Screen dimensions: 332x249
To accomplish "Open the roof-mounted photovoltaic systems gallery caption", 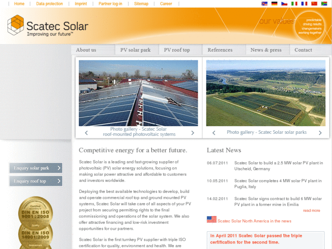I will point(139,132).
